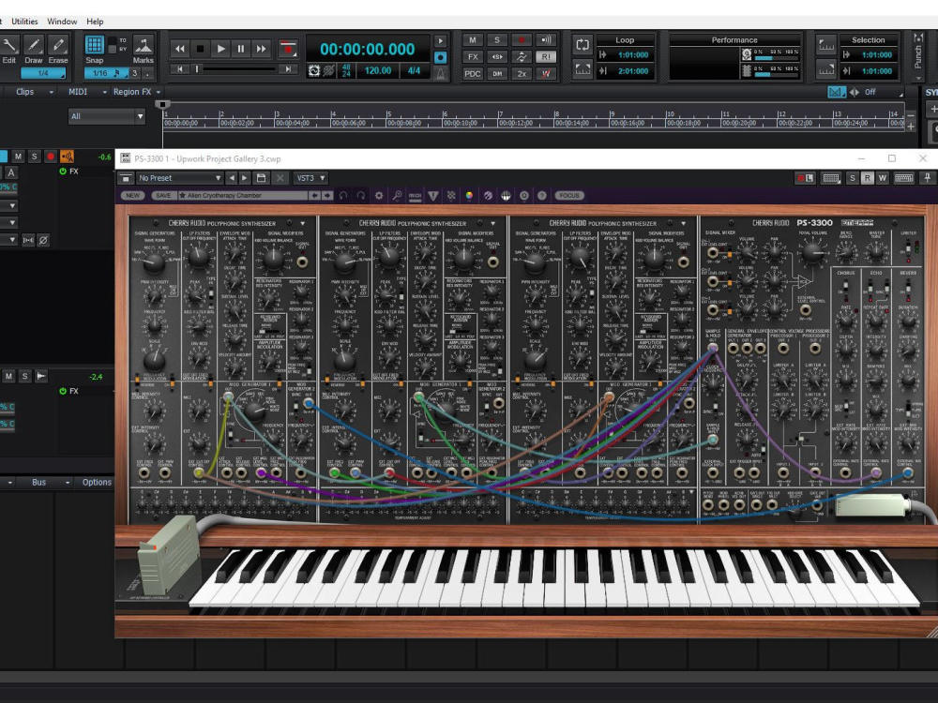
Task: Open the Utilities menu
Action: (24, 22)
